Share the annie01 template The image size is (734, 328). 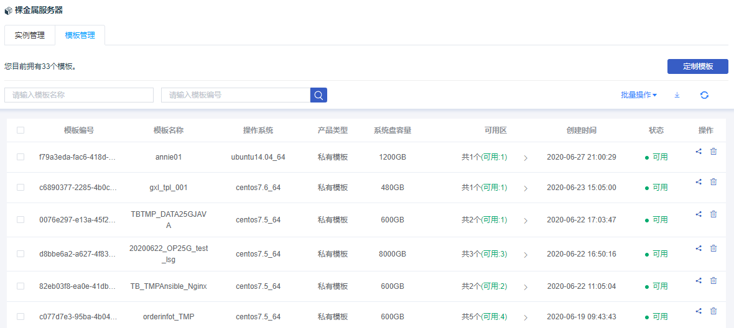coord(699,151)
